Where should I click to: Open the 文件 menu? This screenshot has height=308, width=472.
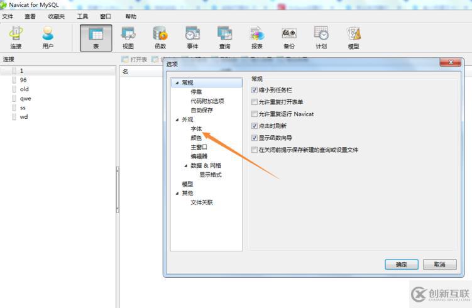coord(8,16)
